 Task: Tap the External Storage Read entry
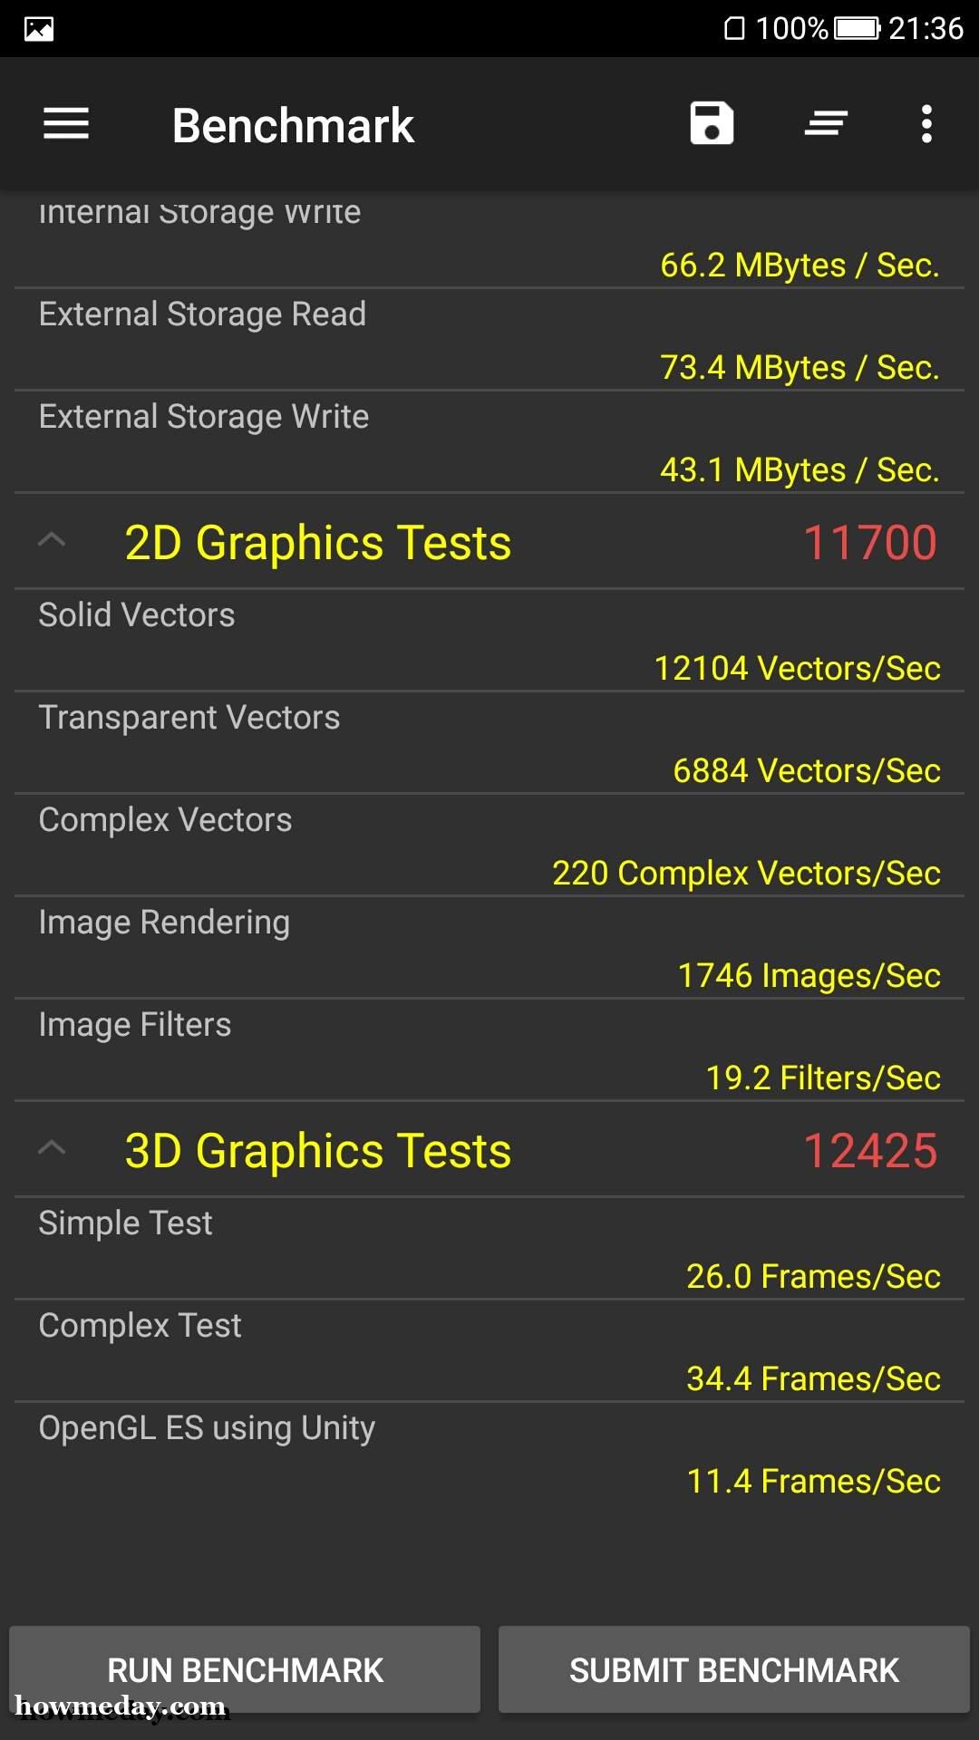point(489,340)
